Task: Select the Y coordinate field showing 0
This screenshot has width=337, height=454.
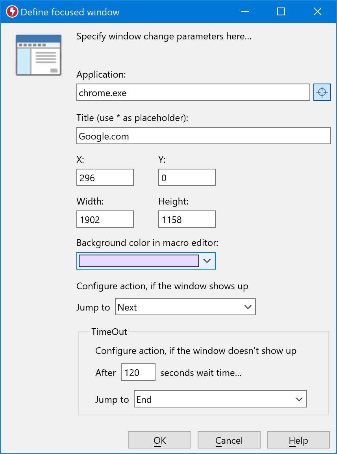Action: 187,177
